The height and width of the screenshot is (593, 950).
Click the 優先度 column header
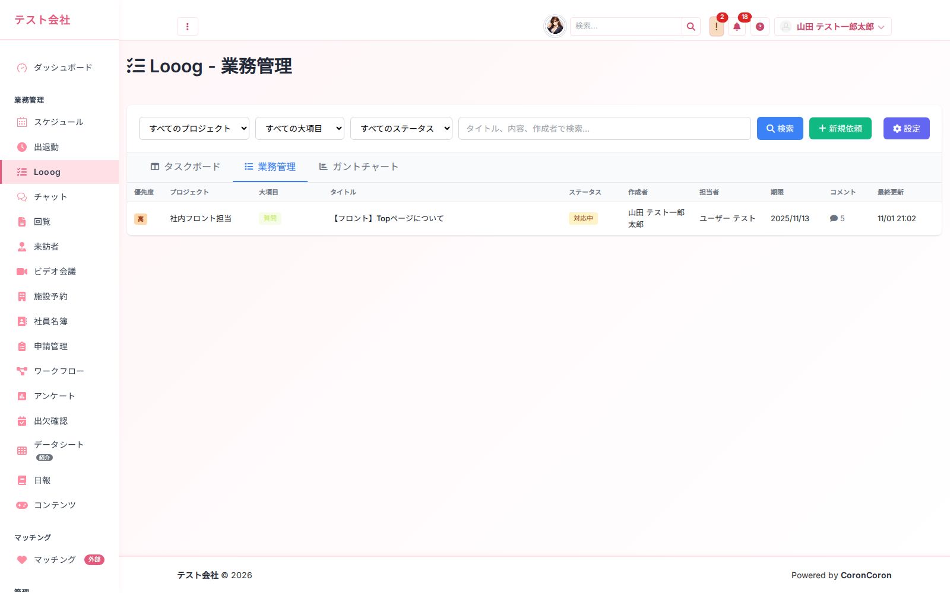coord(144,192)
